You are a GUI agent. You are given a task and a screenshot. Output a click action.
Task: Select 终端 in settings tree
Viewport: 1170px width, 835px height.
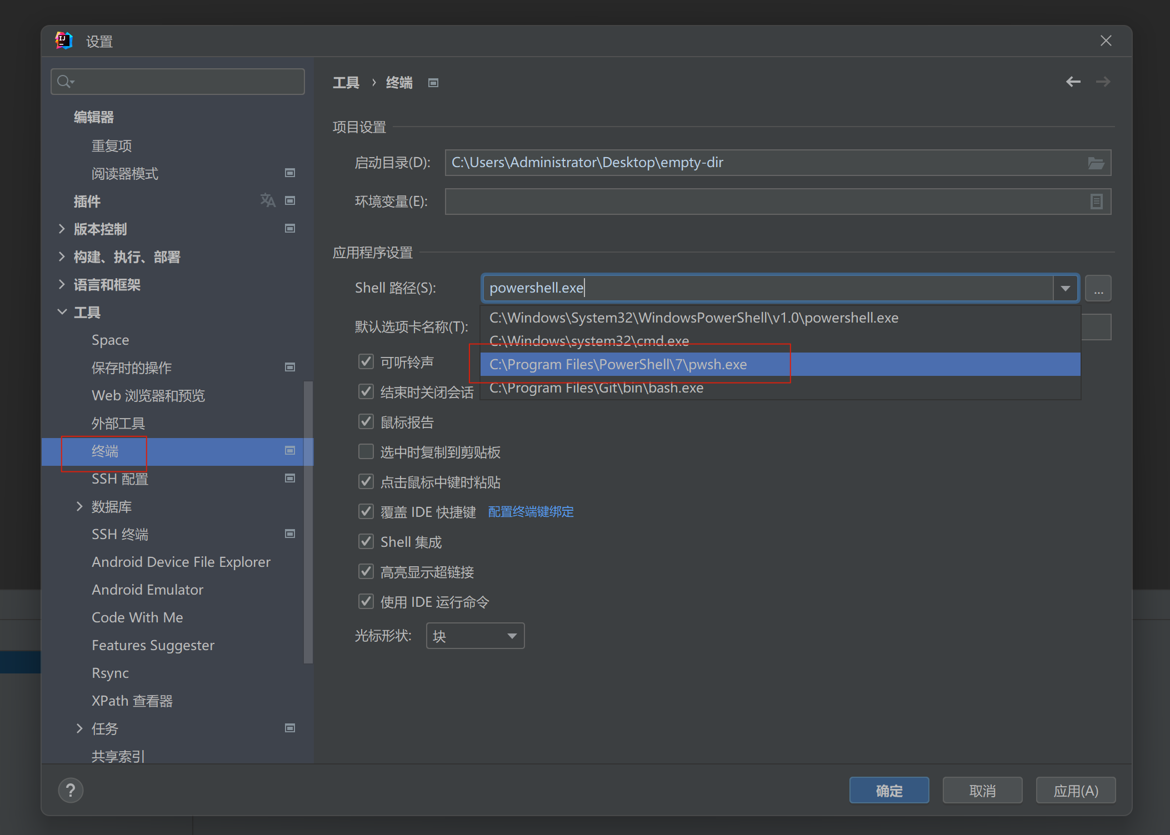pyautogui.click(x=177, y=451)
